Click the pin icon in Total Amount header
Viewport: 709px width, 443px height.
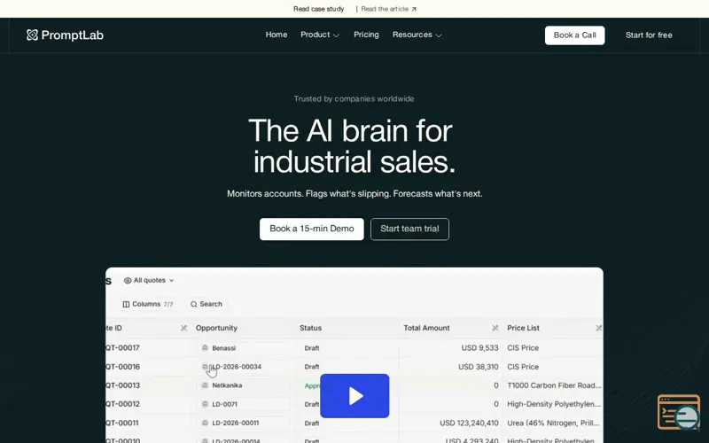(495, 328)
